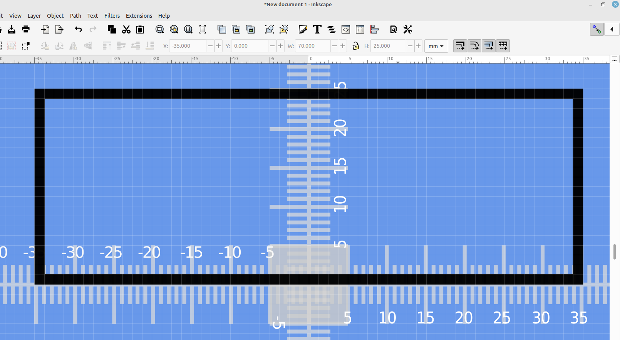This screenshot has height=340, width=620.
Task: Click the Export file icon
Action: [59, 29]
